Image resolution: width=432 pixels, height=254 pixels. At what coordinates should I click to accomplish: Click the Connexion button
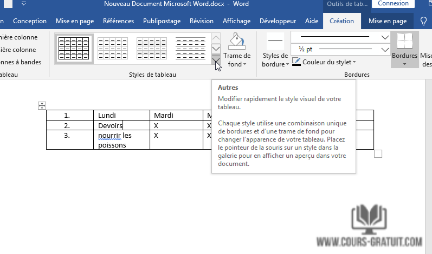pos(393,4)
